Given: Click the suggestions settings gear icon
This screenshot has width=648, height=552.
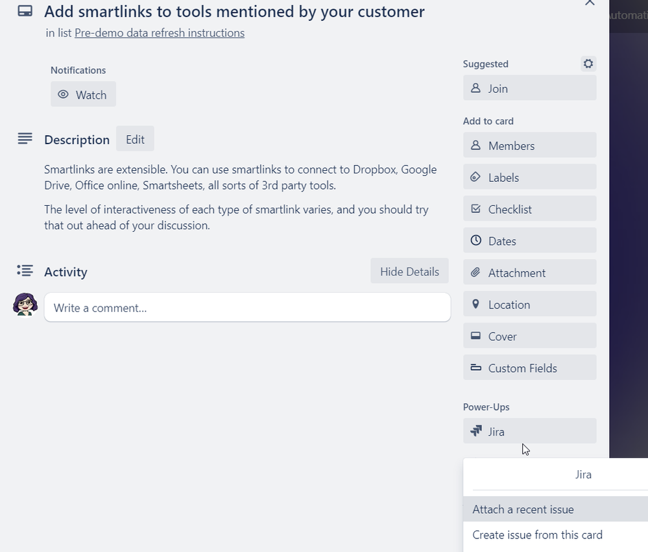Looking at the screenshot, I should click(588, 64).
